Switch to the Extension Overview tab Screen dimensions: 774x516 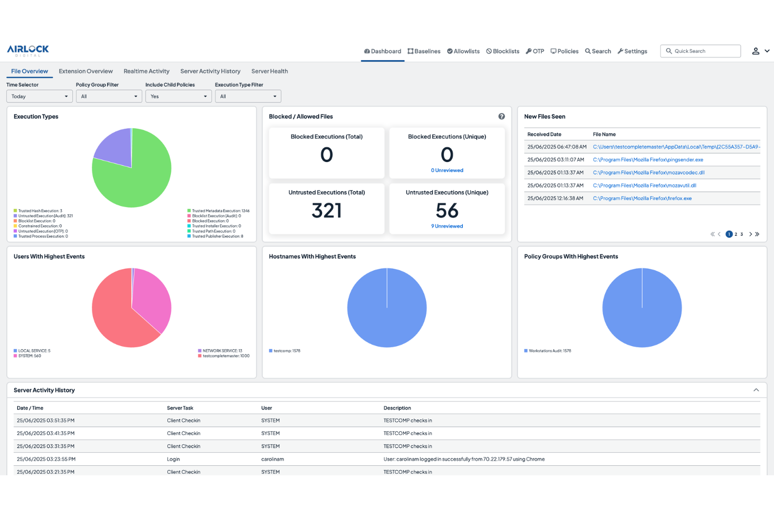[x=85, y=71]
